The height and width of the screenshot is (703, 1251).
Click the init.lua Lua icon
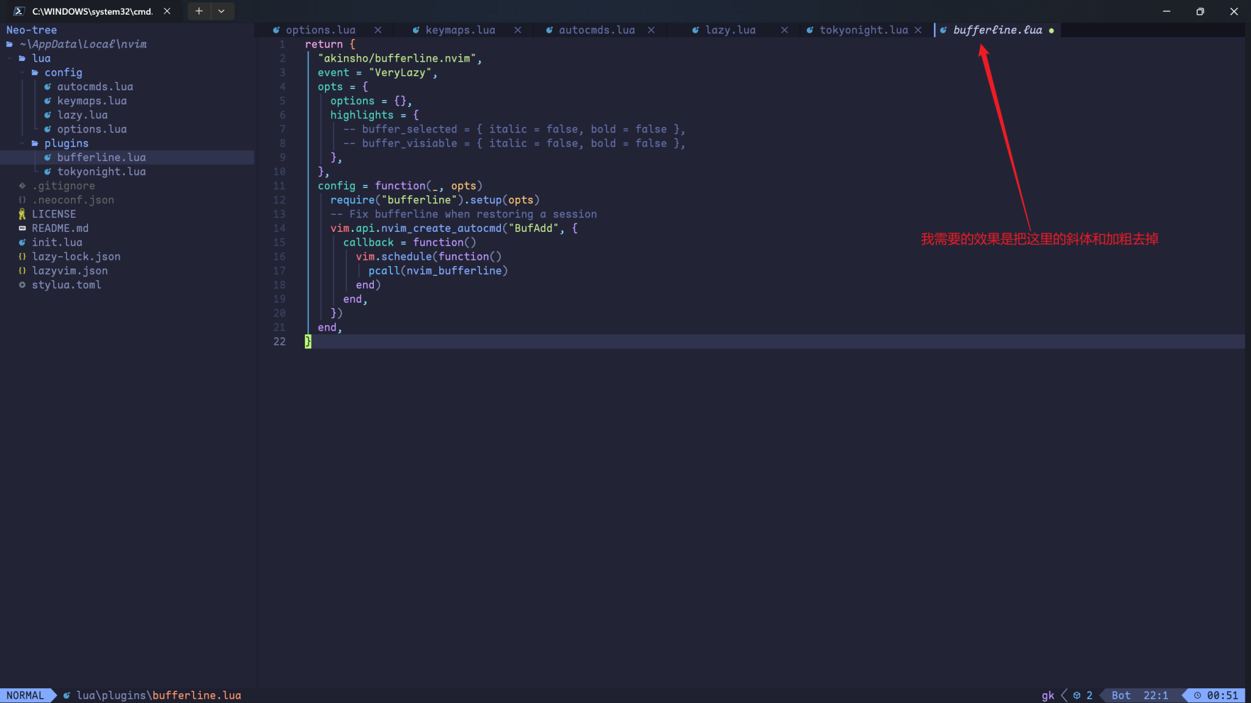coord(22,242)
